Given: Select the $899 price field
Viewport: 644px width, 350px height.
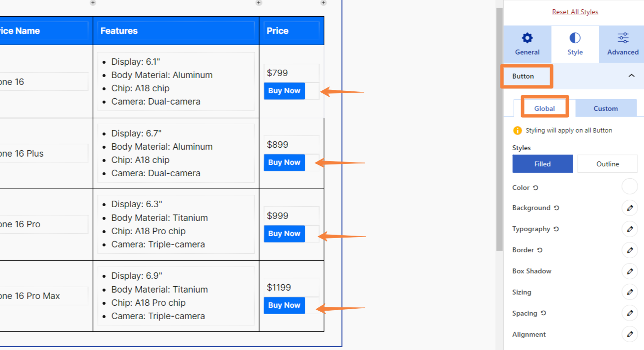Looking at the screenshot, I should (x=292, y=145).
